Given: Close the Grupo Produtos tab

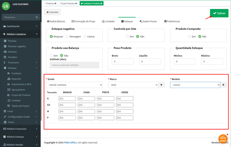Looking at the screenshot, I should (76, 4).
